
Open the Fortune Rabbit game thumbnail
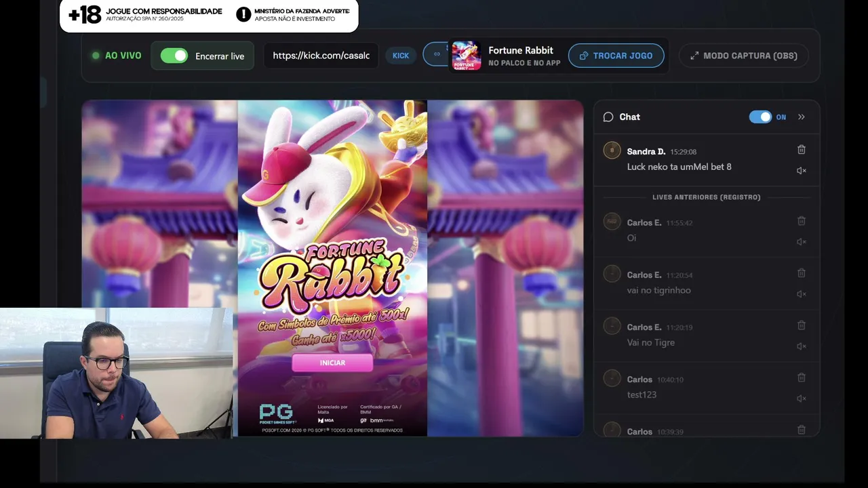tap(466, 56)
